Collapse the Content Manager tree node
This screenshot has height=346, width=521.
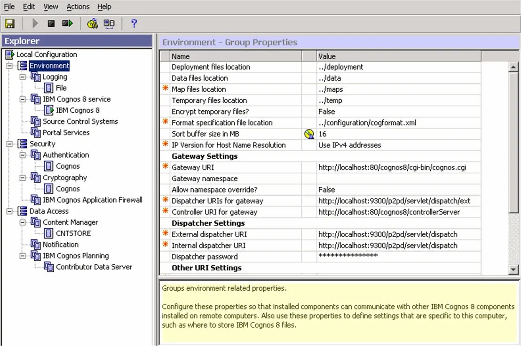pos(22,222)
